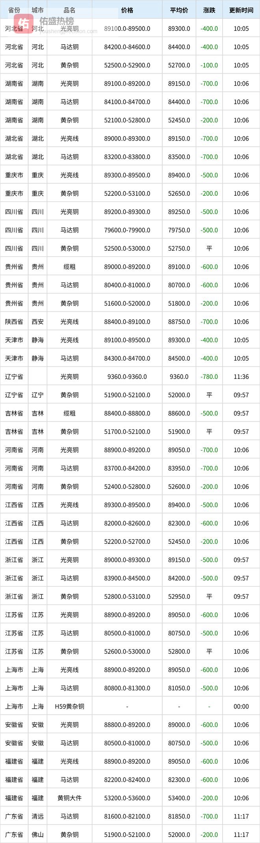The width and height of the screenshot is (260, 843).
Task: Click the 城市 column header
Action: 37,10
